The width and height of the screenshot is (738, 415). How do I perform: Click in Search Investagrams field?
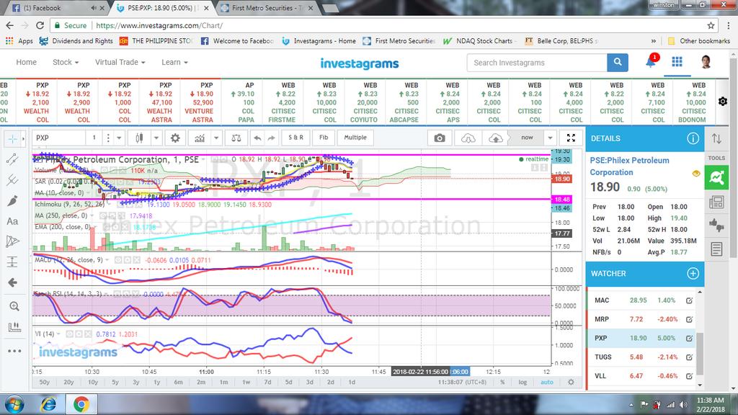pos(537,63)
